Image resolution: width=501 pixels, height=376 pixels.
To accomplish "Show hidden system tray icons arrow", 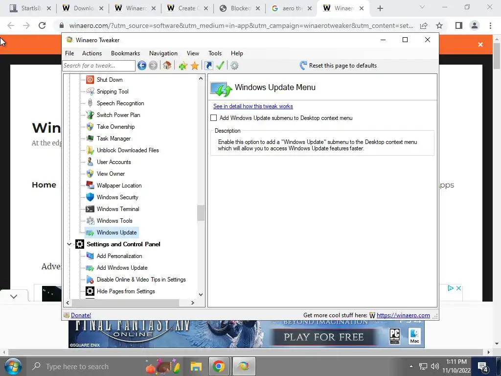I will (411, 366).
